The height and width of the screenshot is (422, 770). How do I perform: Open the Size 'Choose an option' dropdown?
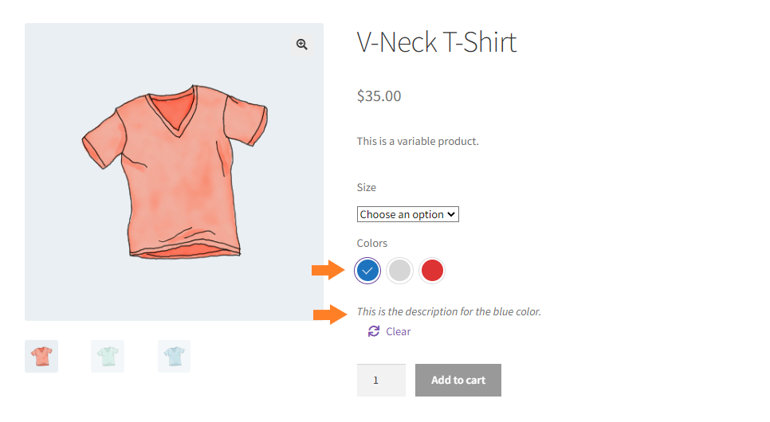pos(407,214)
